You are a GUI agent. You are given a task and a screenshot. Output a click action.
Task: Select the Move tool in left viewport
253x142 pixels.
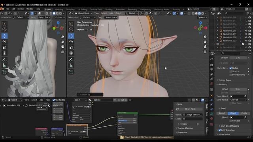pyautogui.click(x=4, y=36)
